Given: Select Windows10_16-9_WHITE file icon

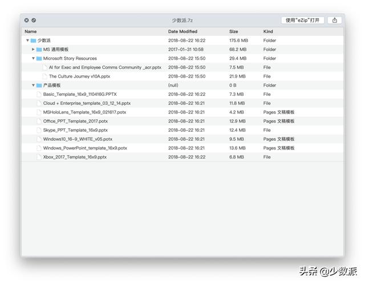Looking at the screenshot, I should tap(39, 139).
